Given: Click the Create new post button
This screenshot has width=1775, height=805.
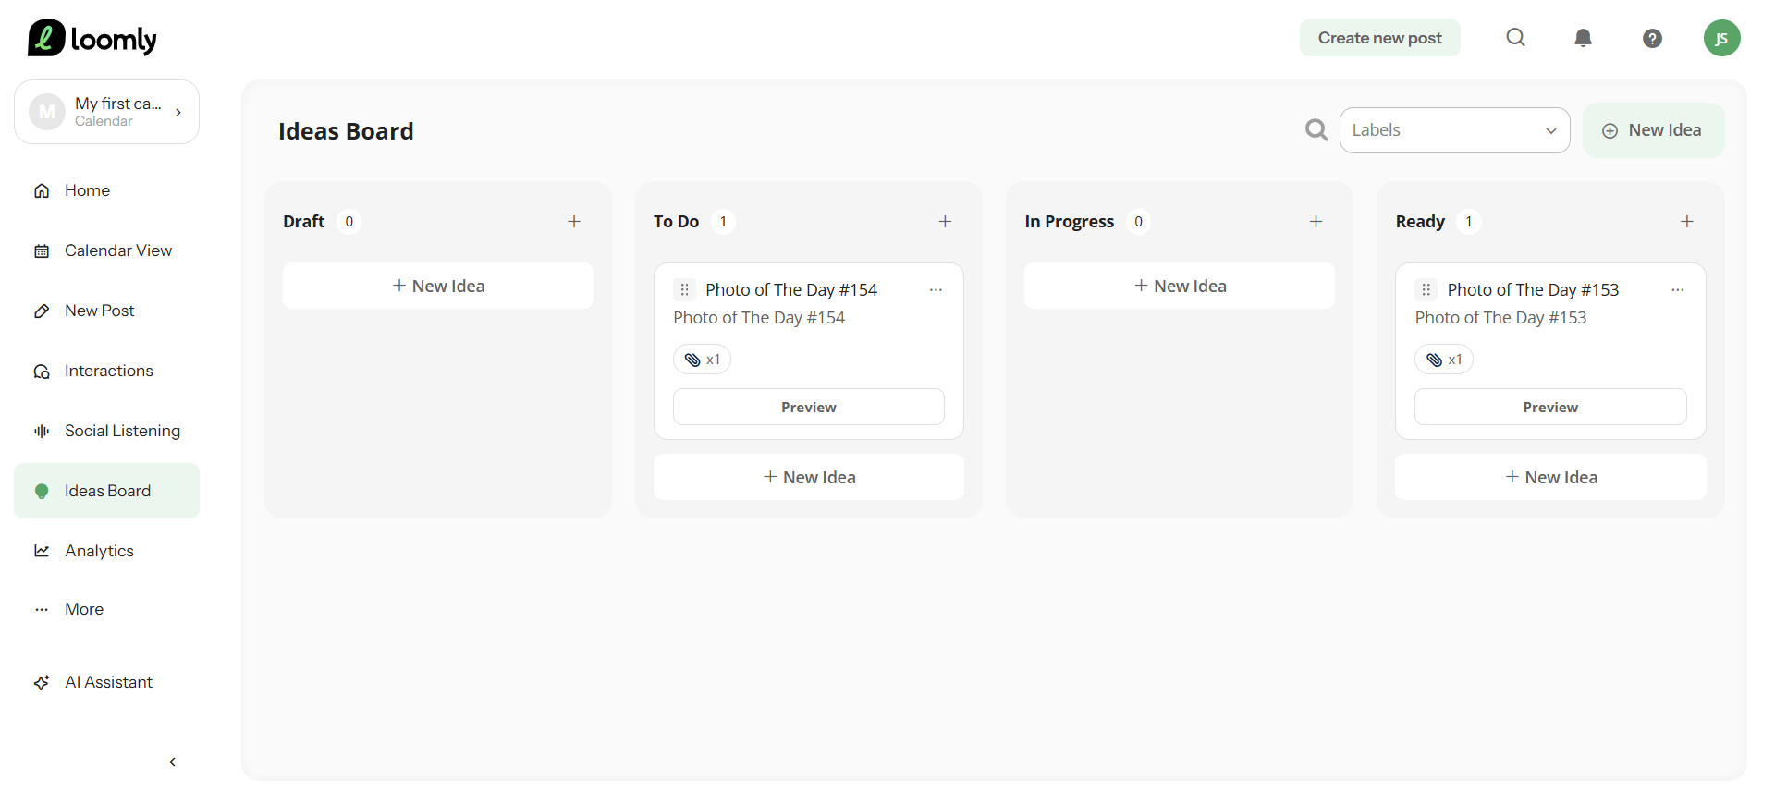Looking at the screenshot, I should pos(1379,38).
